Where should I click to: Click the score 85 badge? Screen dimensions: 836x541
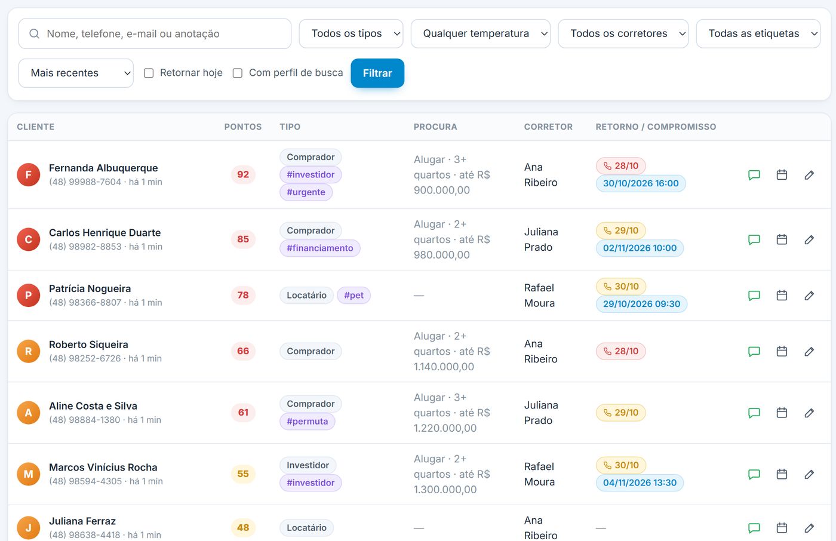[x=243, y=239]
